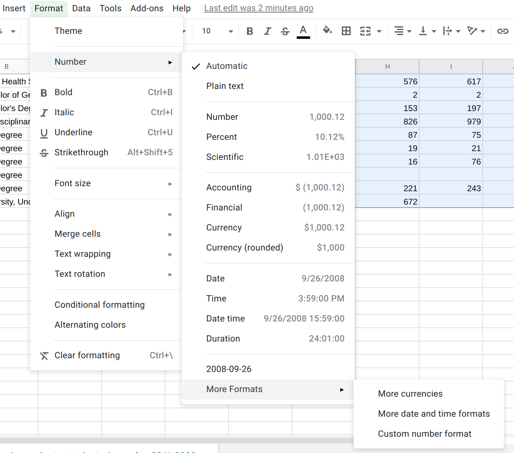The height and width of the screenshot is (453, 514).
Task: Click the Insert link icon
Action: (x=502, y=31)
